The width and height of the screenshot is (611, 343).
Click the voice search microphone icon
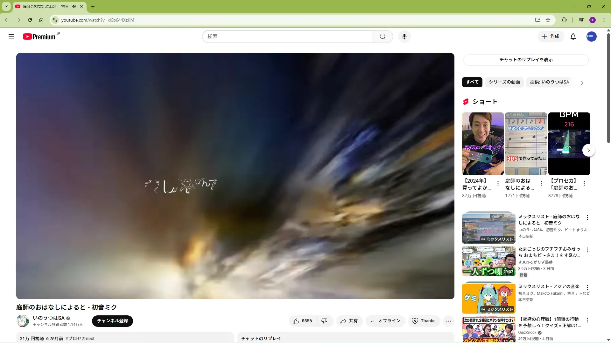[404, 37]
